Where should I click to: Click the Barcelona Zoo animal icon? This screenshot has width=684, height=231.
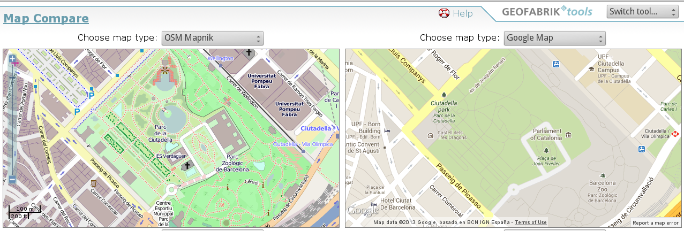click(604, 174)
